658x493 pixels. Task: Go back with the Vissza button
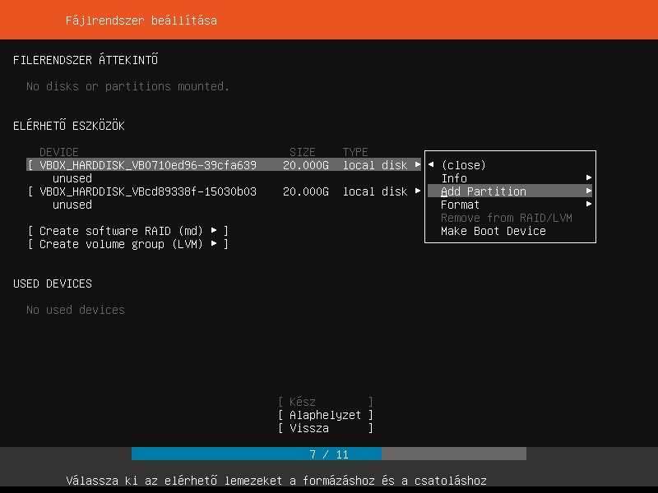pos(325,428)
